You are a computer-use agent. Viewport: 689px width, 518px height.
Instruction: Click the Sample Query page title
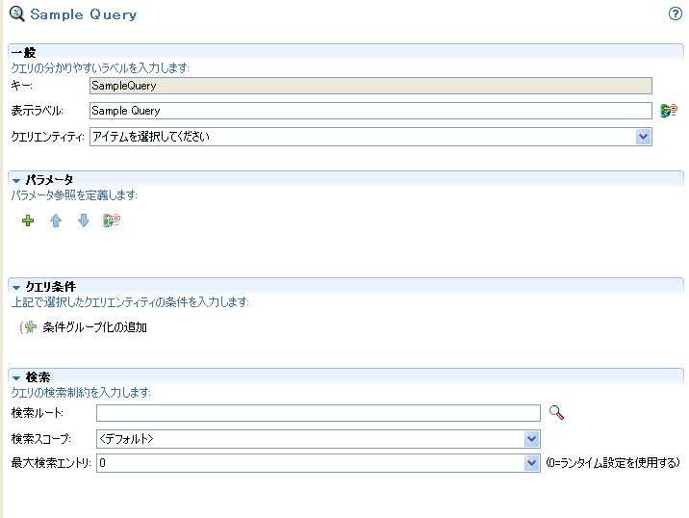(83, 14)
